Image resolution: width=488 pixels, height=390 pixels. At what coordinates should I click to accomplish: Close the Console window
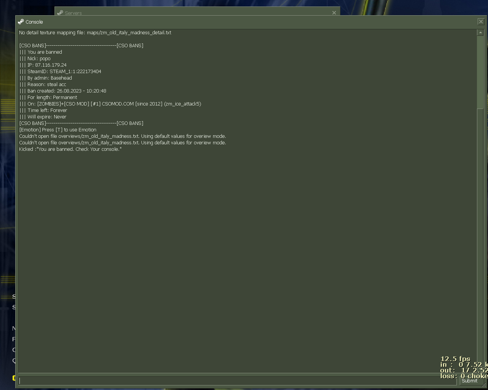pos(481,22)
